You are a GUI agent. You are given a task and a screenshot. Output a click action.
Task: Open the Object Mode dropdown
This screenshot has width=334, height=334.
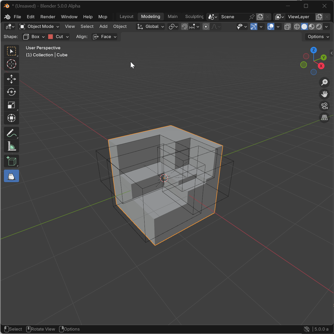(39, 27)
